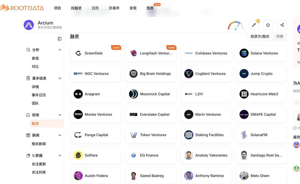The image size is (300, 184).
Task: Collapse the X 数据 section chevron
Action: (x=60, y=155)
